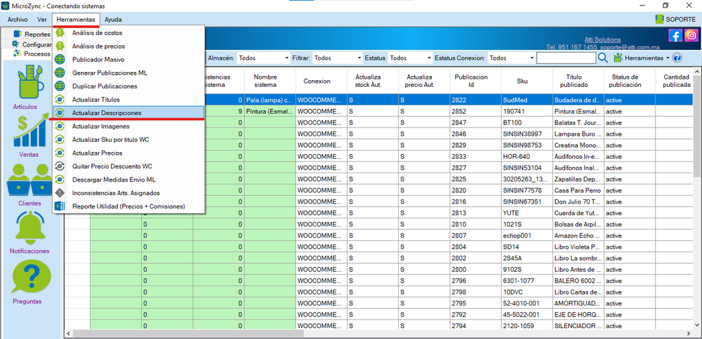Click the title cell Don Julio 70 T...
The width and height of the screenshot is (702, 339).
pyautogui.click(x=579, y=202)
